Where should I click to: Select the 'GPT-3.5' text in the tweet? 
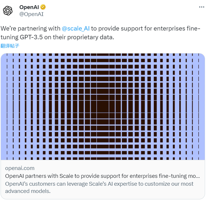pyautogui.click(x=31, y=37)
